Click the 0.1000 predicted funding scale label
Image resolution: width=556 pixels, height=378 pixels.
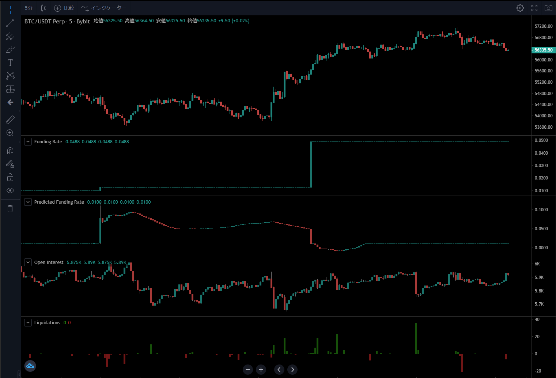pos(541,210)
